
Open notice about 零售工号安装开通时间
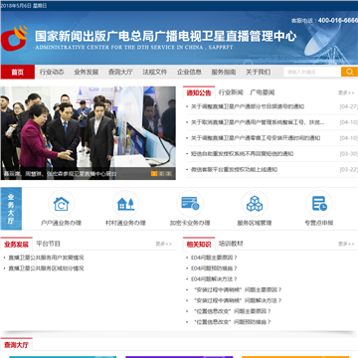click(256, 138)
